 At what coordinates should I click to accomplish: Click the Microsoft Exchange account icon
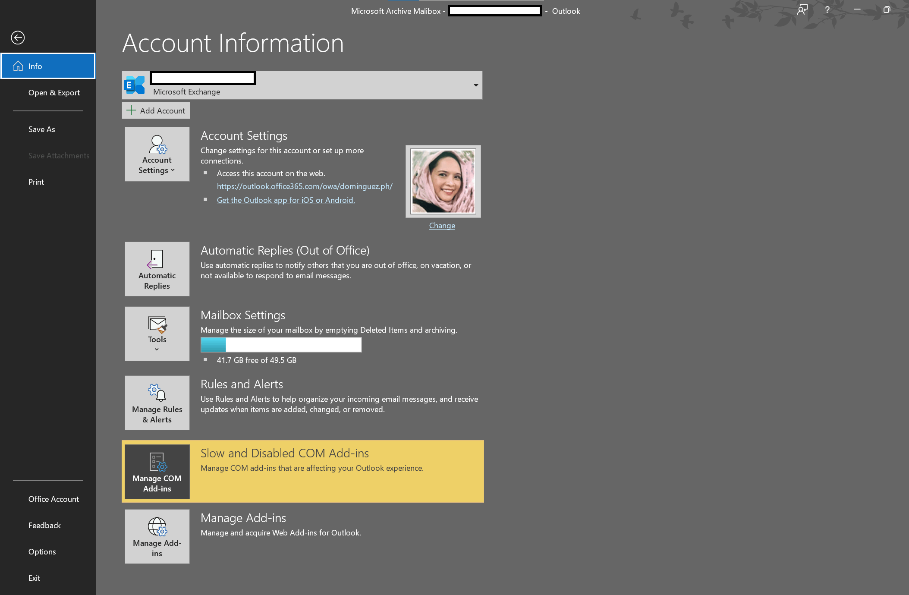(135, 85)
